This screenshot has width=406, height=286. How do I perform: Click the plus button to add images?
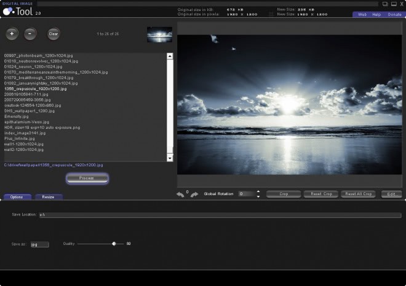tap(12, 34)
